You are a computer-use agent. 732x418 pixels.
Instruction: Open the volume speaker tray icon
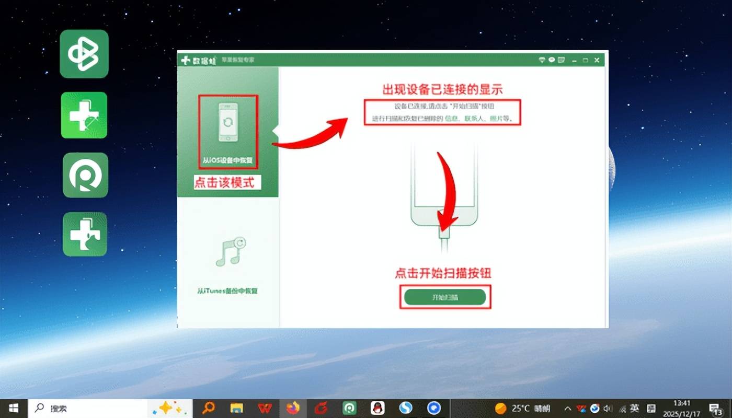click(608, 408)
